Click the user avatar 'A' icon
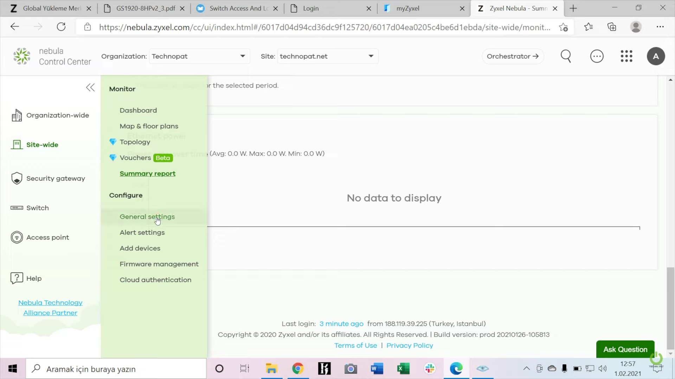 click(x=656, y=56)
